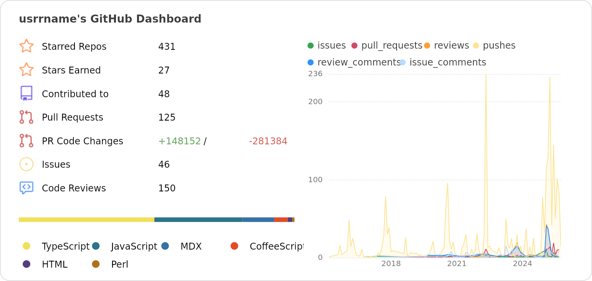This screenshot has height=281, width=592.
Task: Click the Contributed to repository icon
Action: tap(26, 93)
